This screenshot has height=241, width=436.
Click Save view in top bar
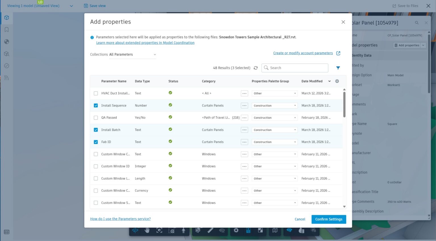point(95,6)
